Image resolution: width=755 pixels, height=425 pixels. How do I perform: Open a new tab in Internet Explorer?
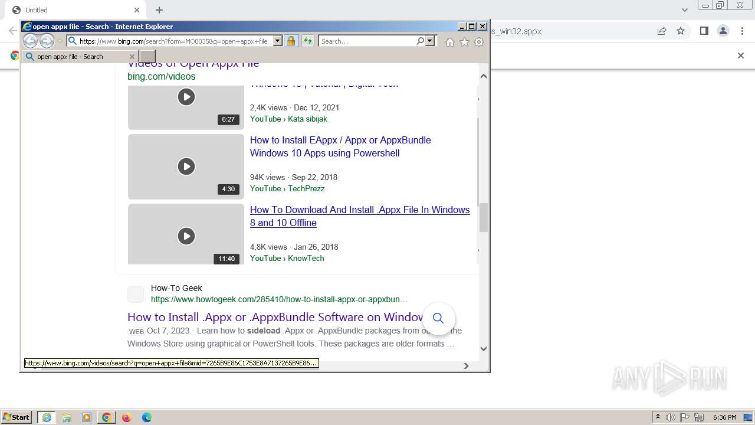[147, 57]
